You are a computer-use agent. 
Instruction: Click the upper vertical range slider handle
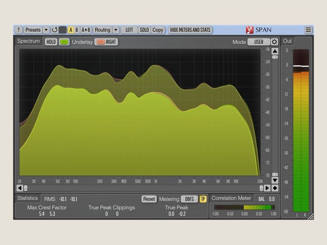click(275, 57)
